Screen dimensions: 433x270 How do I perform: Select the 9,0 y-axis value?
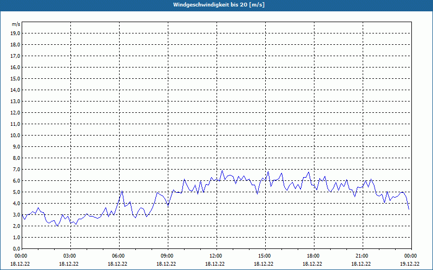[x=16, y=146]
